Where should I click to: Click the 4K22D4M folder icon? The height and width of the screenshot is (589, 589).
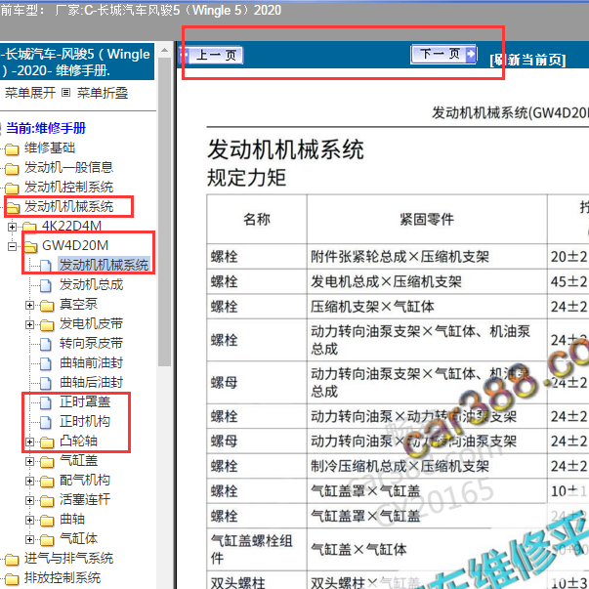coord(29,227)
